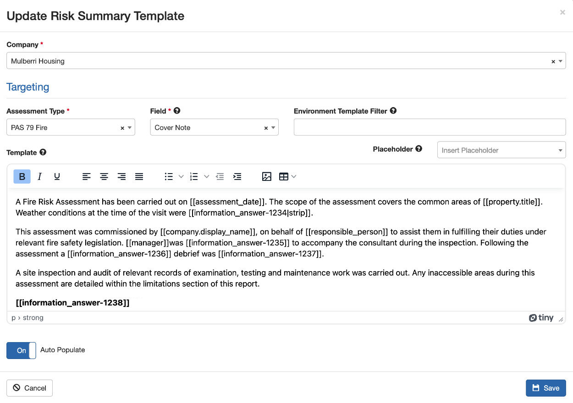Turn off the Auto Populate switch
The width and height of the screenshot is (573, 403).
pyautogui.click(x=21, y=350)
